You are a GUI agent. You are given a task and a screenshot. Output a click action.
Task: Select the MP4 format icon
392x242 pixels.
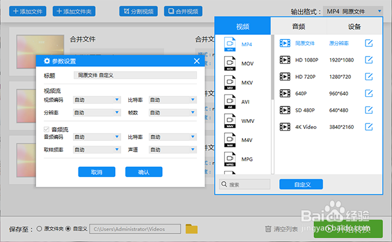tap(230, 44)
